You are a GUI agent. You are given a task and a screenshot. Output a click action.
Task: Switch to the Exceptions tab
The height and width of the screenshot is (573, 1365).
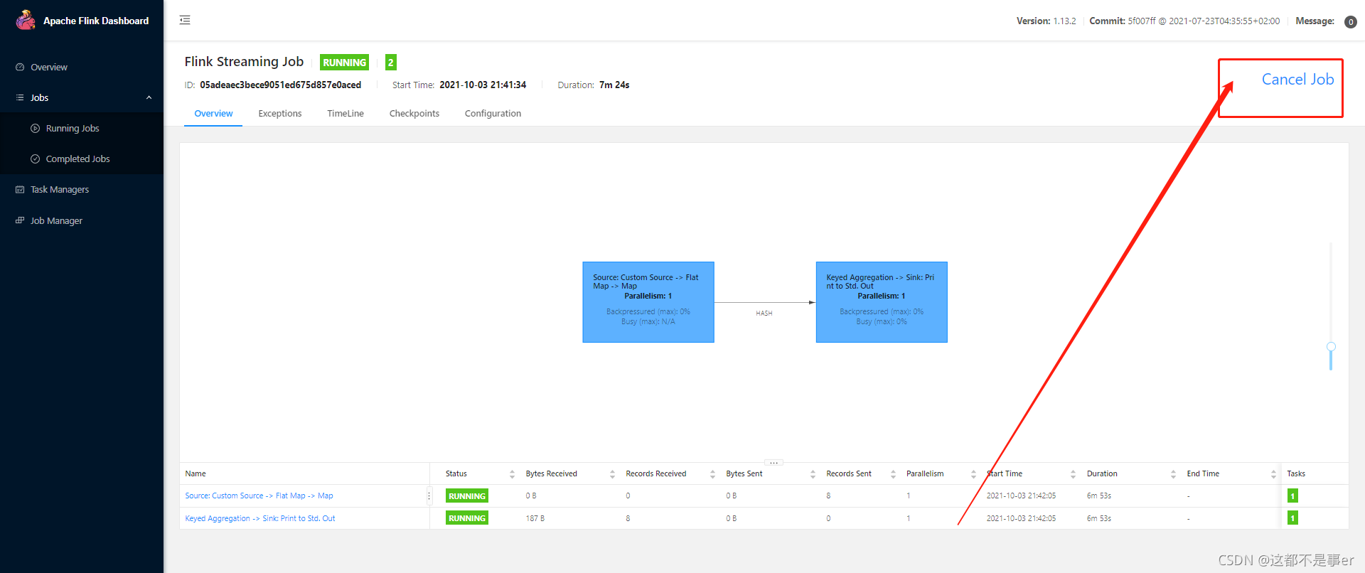coord(280,113)
